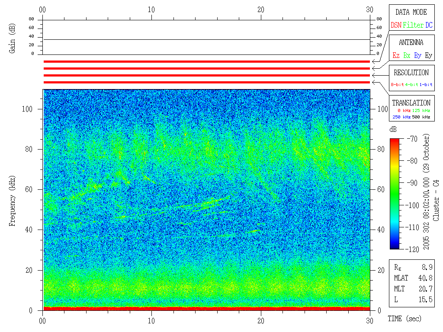Click the green 125 kHz translation label
The image size is (443, 332).
coord(421,110)
